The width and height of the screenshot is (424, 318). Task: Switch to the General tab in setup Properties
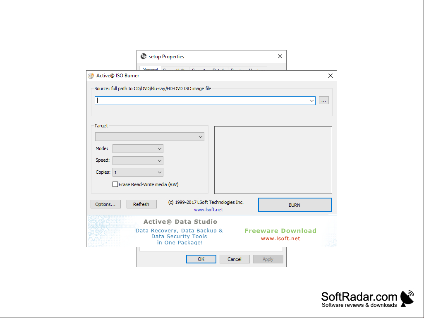(x=150, y=69)
